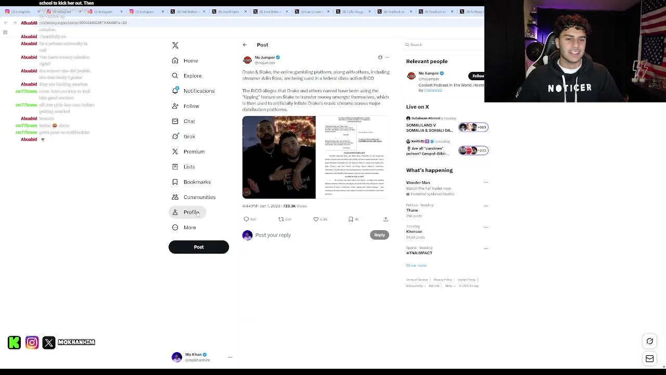Click the X logo above the sidebar
Screen dimensions: 666x375
coord(175,45)
